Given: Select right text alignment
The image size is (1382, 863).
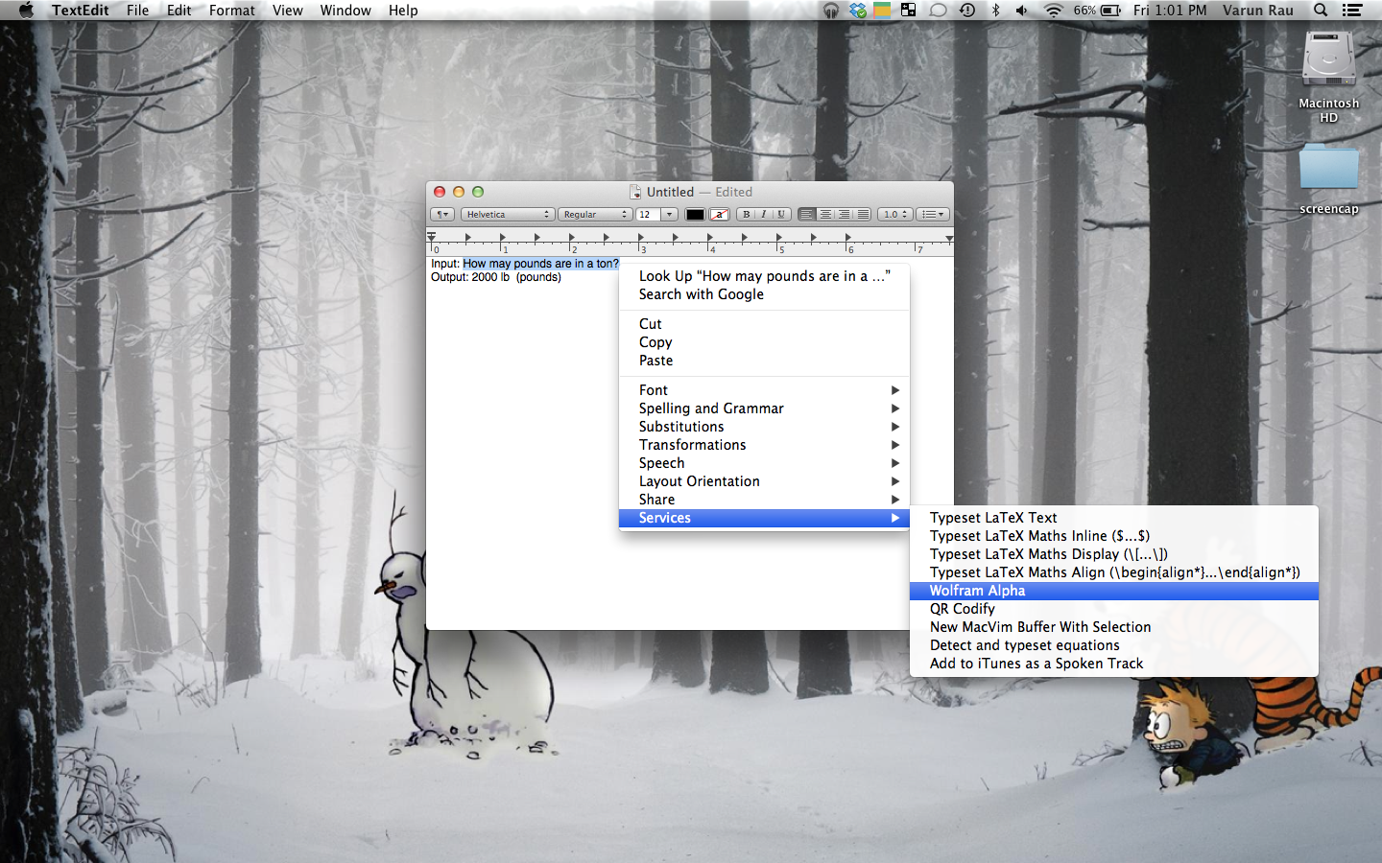Looking at the screenshot, I should [844, 215].
